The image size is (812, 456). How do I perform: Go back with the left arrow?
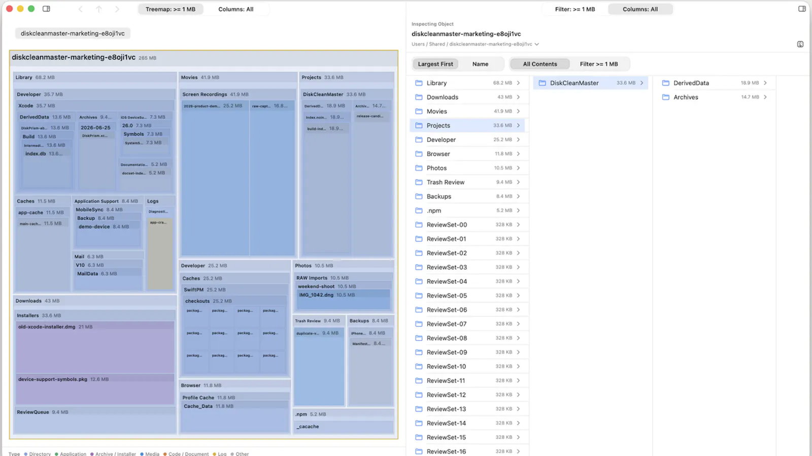(x=80, y=9)
